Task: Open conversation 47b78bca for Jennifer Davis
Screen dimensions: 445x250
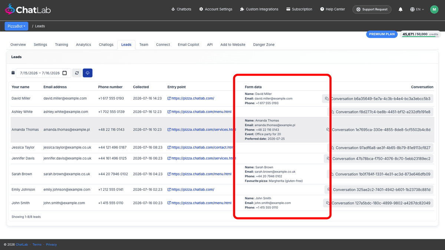Action: pos(379,159)
